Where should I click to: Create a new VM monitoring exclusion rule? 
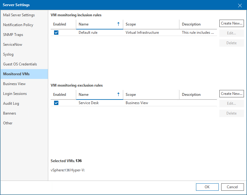click(231, 93)
